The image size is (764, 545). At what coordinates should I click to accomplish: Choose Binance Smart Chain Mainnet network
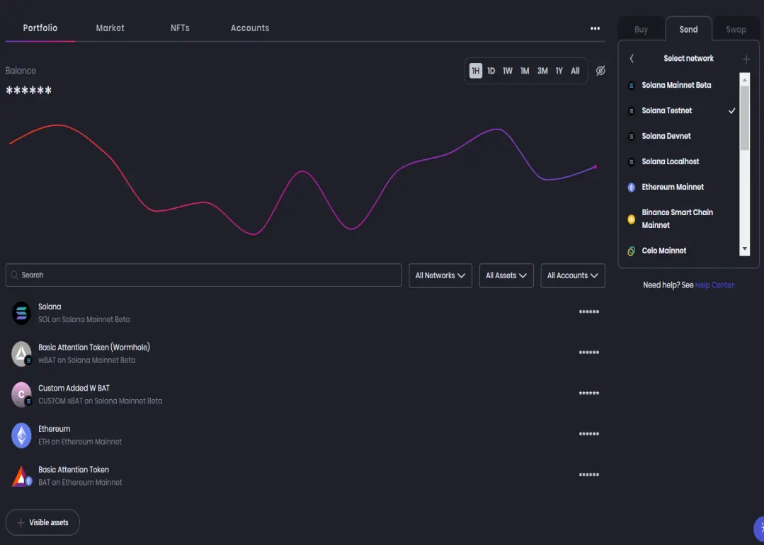tap(682, 219)
